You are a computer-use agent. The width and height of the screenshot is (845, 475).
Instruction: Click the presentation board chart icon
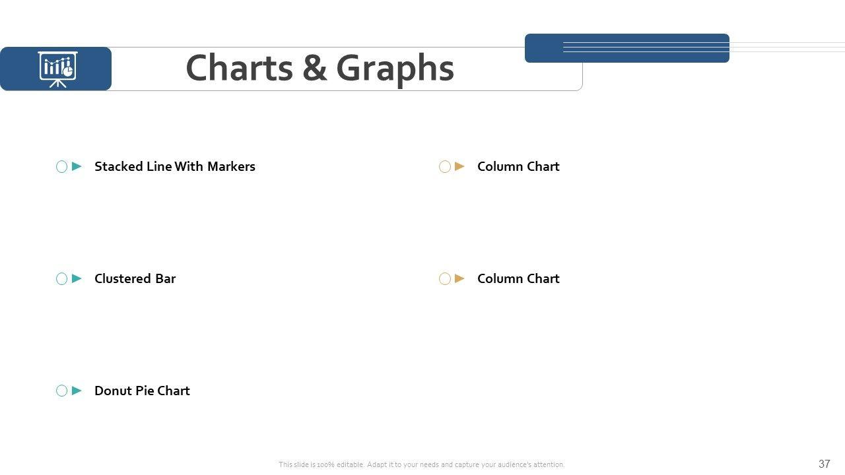click(57, 69)
